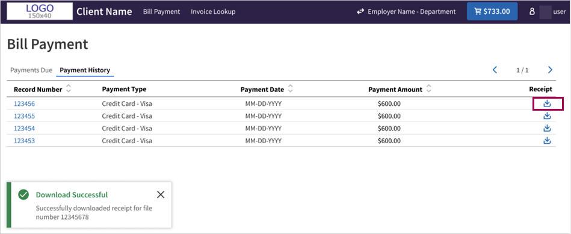Screen dimensions: 571x234
Task: Click the Receipt column header
Action: pyautogui.click(x=541, y=89)
